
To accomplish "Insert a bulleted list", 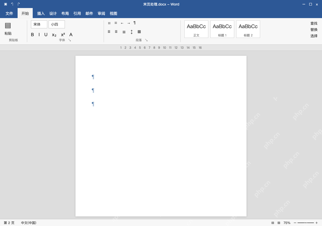I will tap(109, 23).
